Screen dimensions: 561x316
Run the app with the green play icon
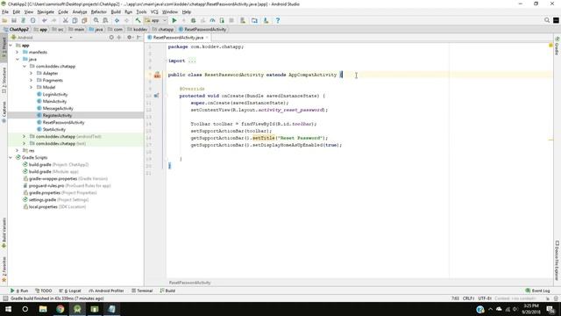coord(174,20)
